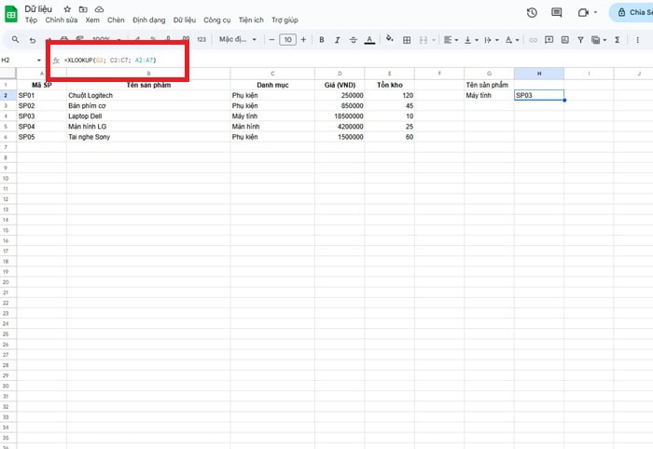653x449 pixels.
Task: Open text wrapping dropdown
Action: coord(492,40)
